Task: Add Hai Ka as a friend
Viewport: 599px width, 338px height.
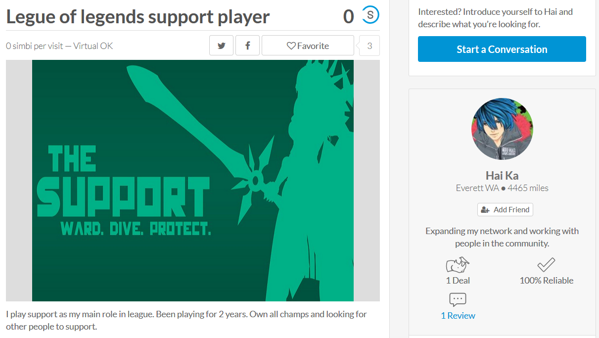Action: [505, 209]
